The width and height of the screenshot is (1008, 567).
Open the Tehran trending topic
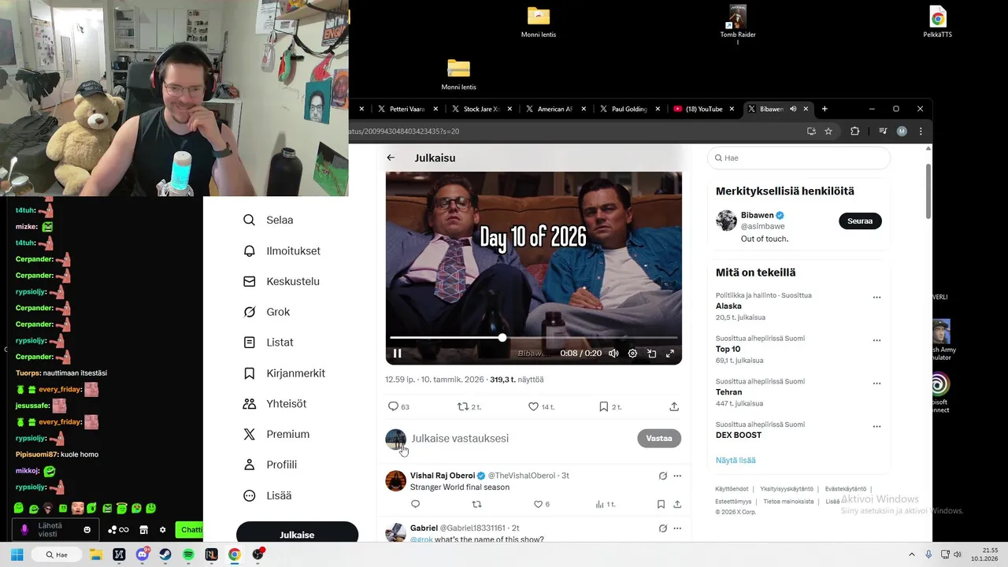[x=728, y=392]
